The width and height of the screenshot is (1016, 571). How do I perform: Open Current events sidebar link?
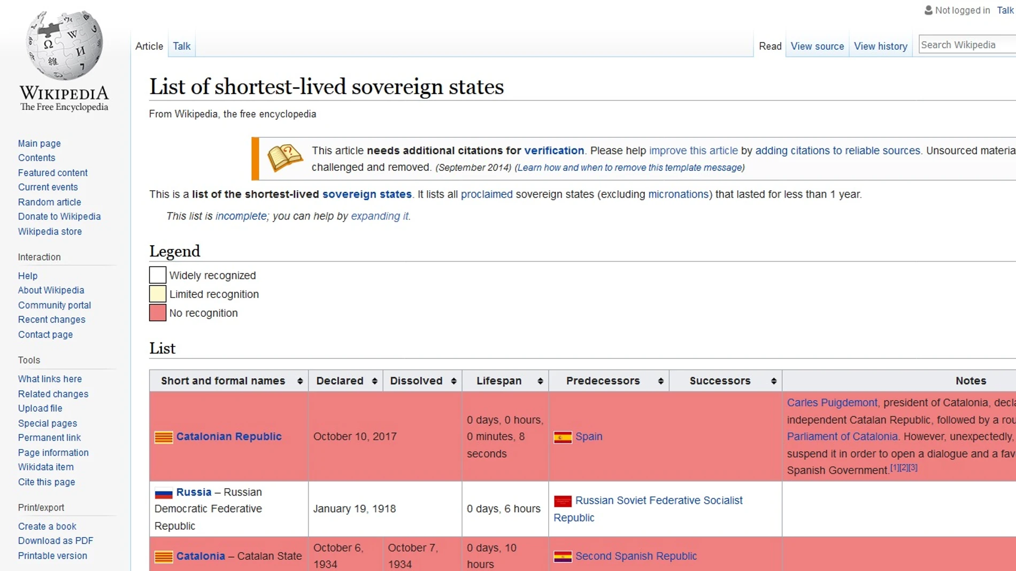click(x=48, y=187)
